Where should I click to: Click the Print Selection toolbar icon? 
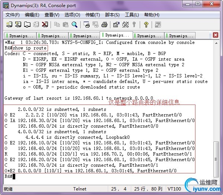point(96,25)
